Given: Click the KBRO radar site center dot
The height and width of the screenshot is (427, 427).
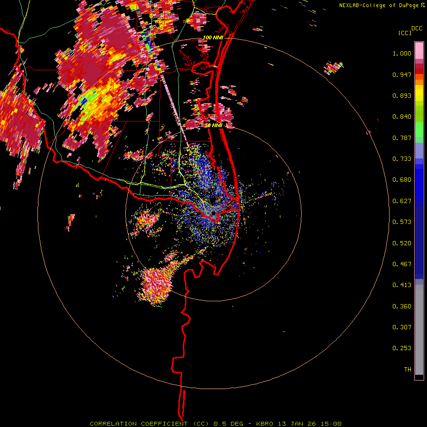Looking at the screenshot, I should pyautogui.click(x=214, y=213).
